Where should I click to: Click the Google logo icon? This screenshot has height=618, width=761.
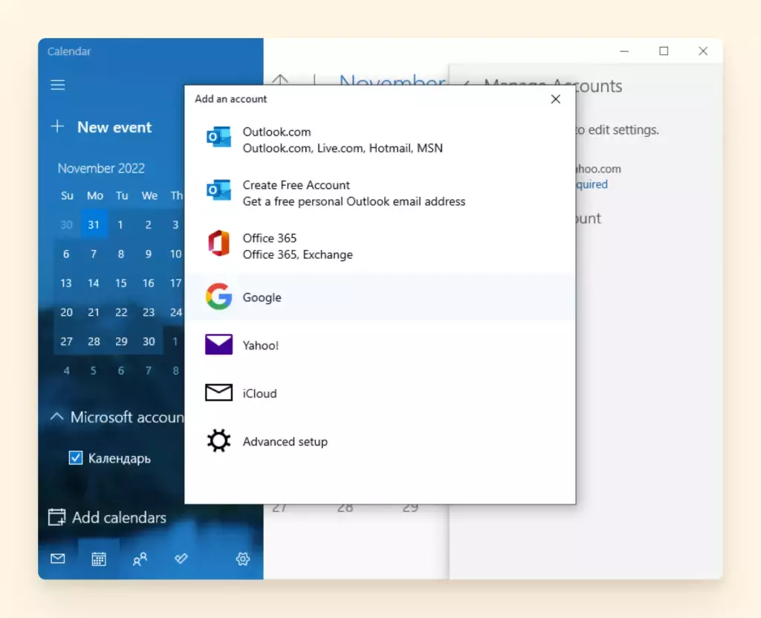(x=219, y=297)
